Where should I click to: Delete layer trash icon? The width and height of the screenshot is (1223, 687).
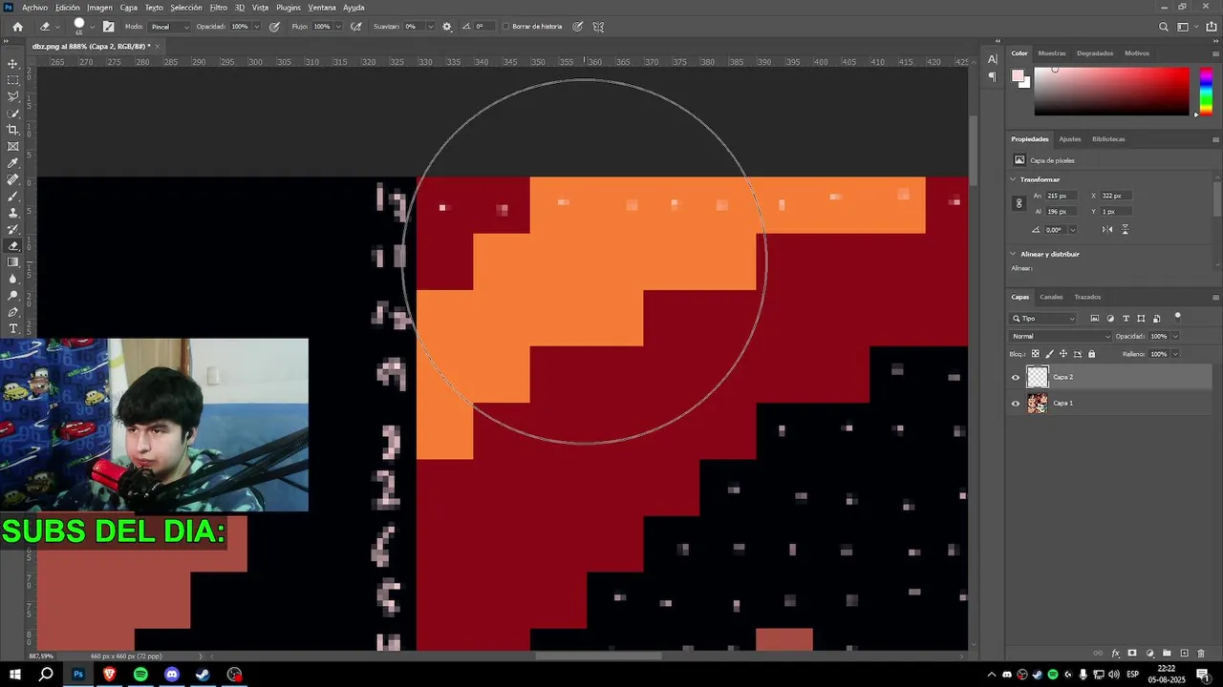coord(1201,654)
